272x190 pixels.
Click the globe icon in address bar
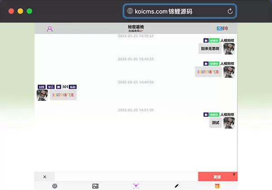coord(130,11)
